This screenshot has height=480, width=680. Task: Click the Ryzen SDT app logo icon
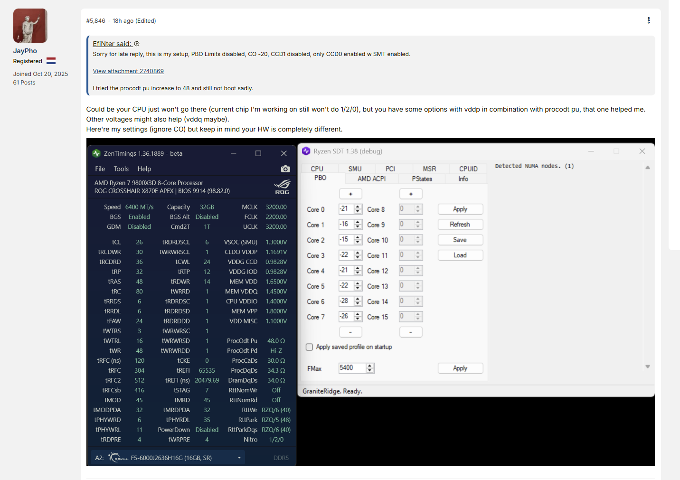coord(306,151)
